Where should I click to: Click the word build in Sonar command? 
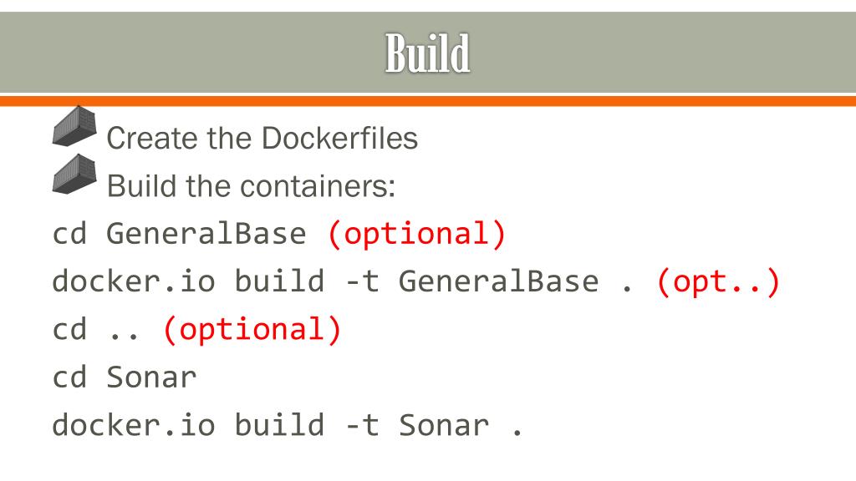click(x=279, y=425)
